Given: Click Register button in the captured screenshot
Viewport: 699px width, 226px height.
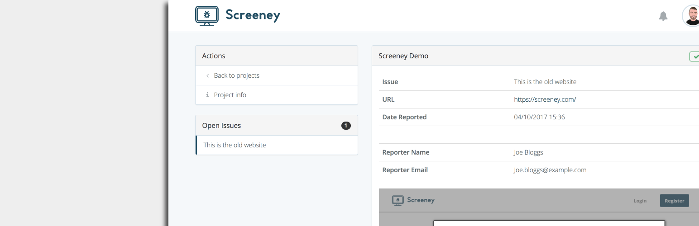Looking at the screenshot, I should (674, 201).
